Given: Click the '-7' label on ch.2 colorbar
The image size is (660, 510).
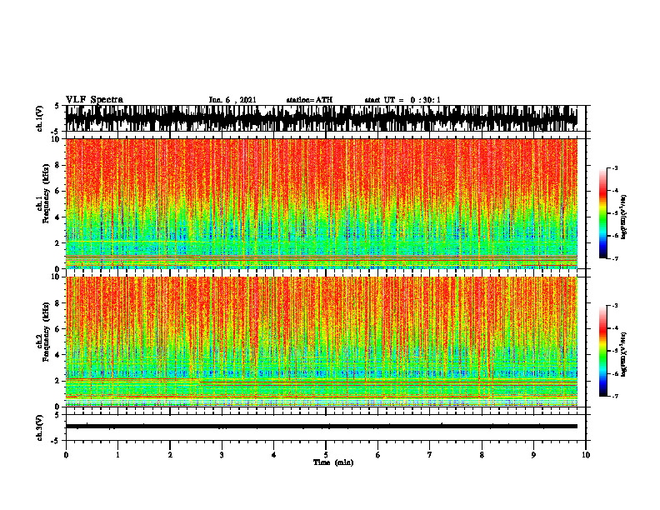Looking at the screenshot, I should pyautogui.click(x=614, y=396).
